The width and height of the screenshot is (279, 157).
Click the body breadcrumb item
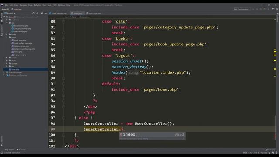[x=74, y=17]
